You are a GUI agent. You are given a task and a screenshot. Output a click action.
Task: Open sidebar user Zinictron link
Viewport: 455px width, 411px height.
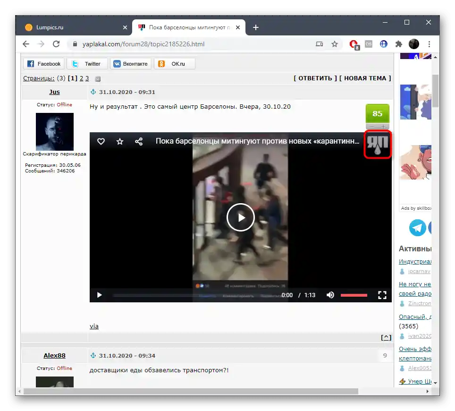click(419, 303)
